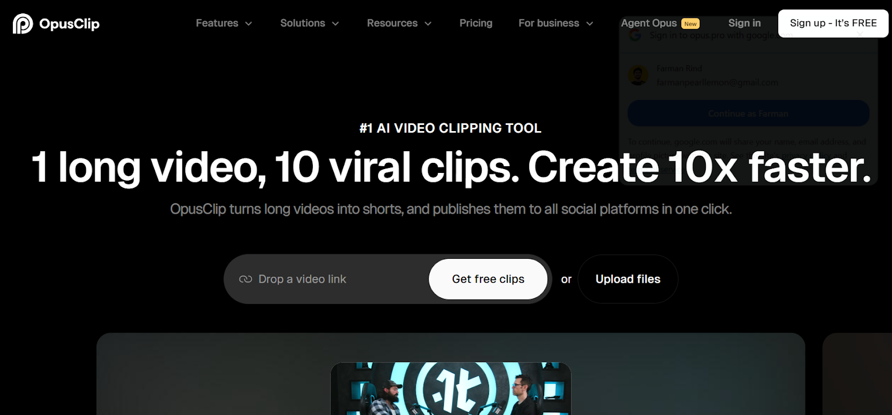Image resolution: width=892 pixels, height=415 pixels.
Task: Select the Farman Rind Google account
Action: tap(748, 75)
